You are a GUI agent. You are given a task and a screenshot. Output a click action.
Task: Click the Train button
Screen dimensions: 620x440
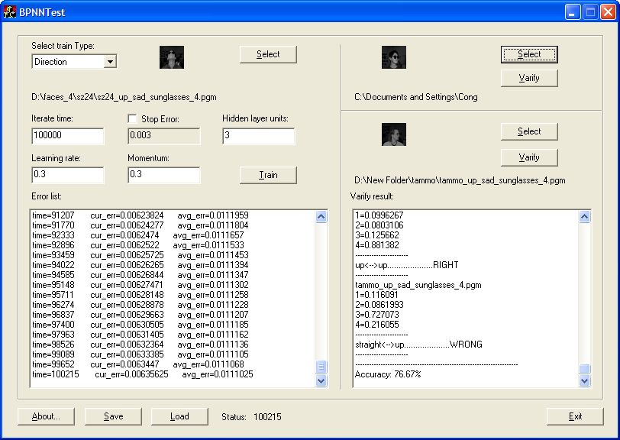pos(268,175)
